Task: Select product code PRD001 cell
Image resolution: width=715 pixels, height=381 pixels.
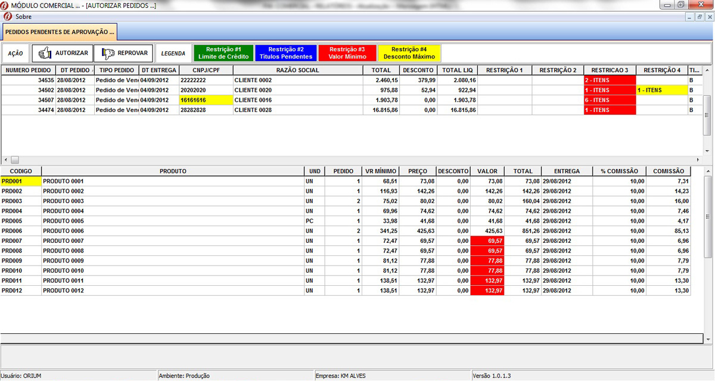Action: click(21, 181)
